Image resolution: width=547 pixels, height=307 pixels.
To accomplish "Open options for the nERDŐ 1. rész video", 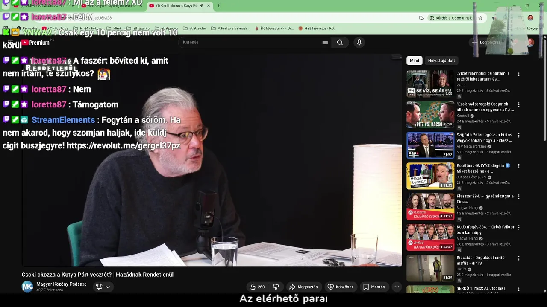I will pos(519,289).
